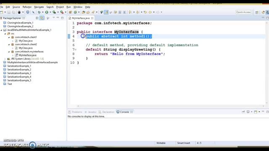
Task: Open the Open Console dropdown arrow
Action: pos(259,112)
